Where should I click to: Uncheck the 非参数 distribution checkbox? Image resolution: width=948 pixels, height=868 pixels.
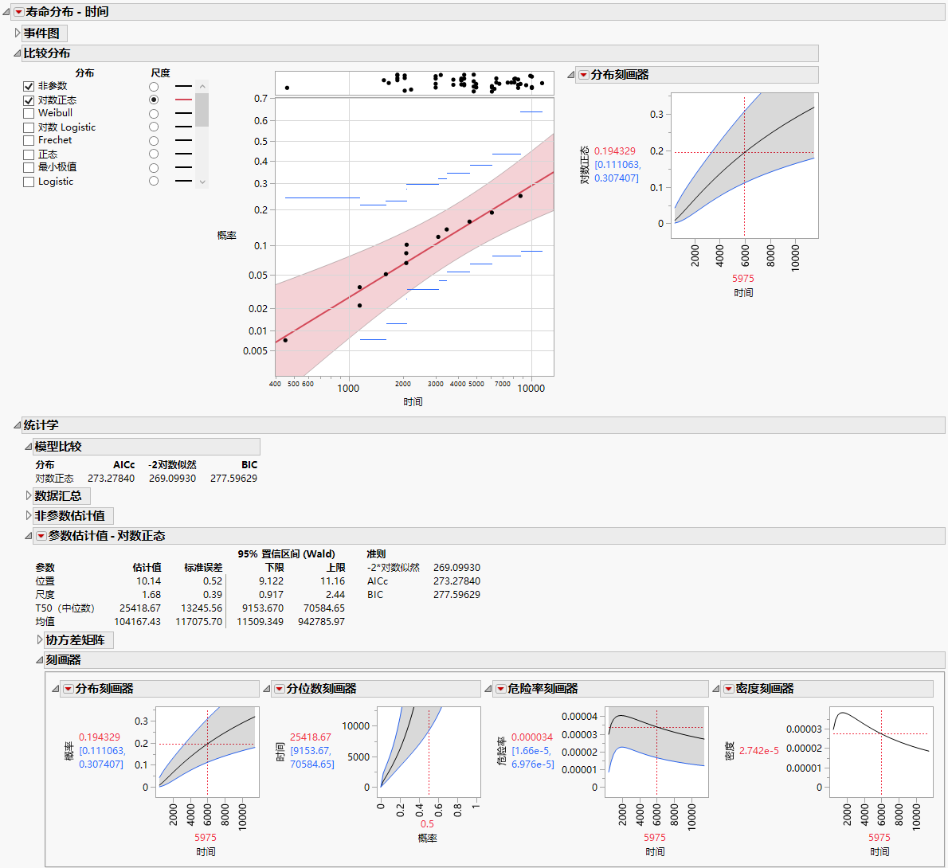tap(29, 86)
